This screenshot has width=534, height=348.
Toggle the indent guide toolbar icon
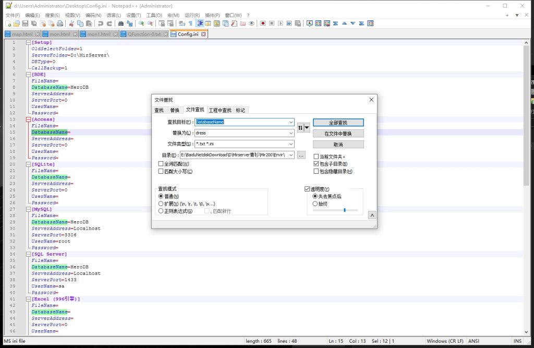(x=200, y=23)
